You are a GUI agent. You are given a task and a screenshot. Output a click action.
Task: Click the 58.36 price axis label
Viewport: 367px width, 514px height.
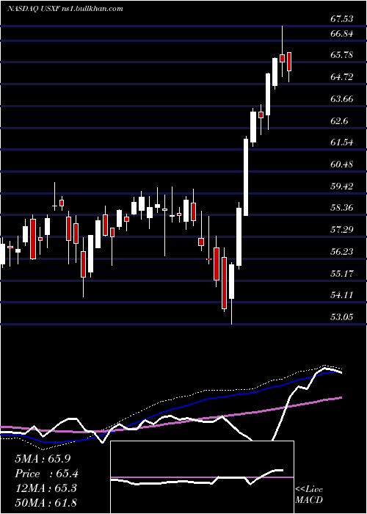pos(342,208)
